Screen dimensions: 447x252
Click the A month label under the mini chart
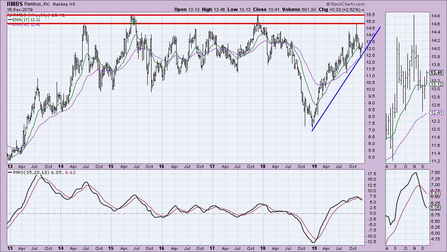pos(387,166)
